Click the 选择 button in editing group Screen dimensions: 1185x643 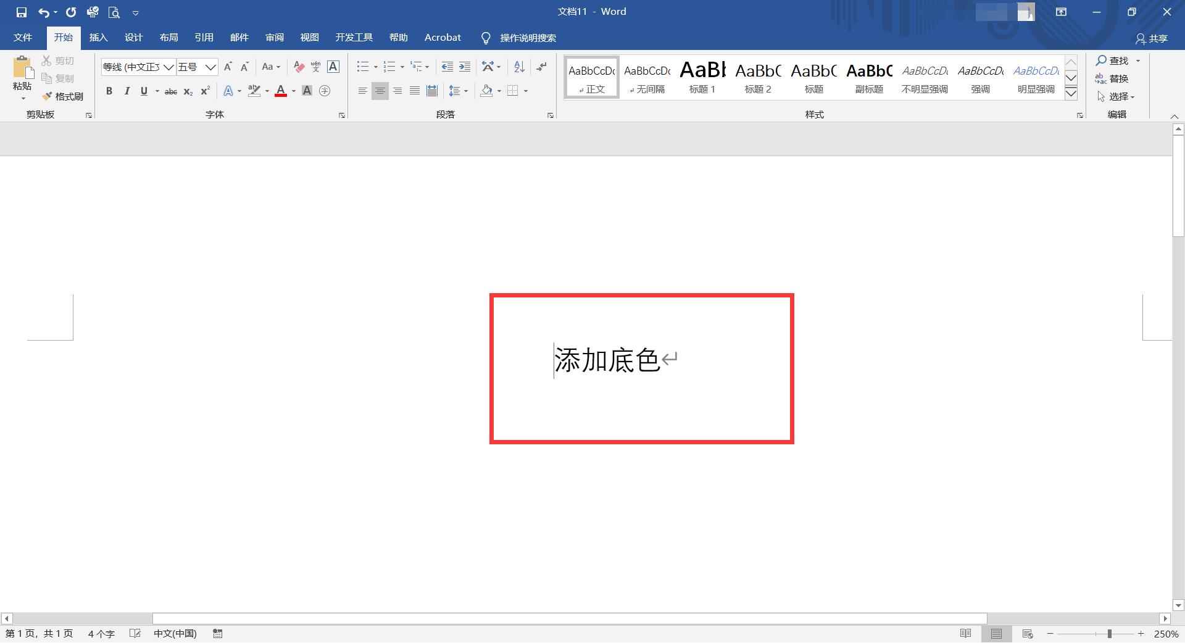pos(1116,97)
